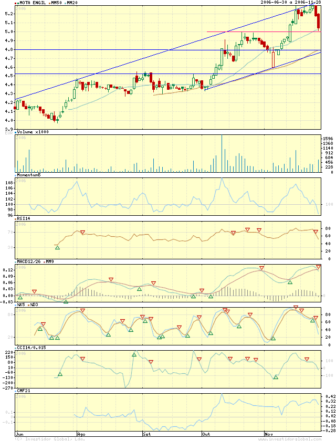Click the rightmost red triangle in CCI14 panel
The width and height of the screenshot is (336, 441).
(307, 359)
